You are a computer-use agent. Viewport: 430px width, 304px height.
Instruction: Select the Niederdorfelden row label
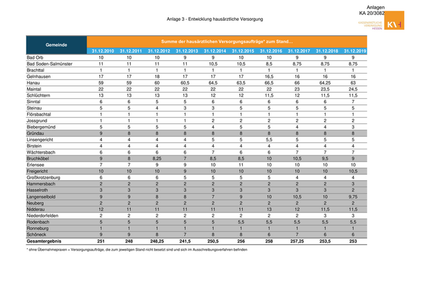click(x=45, y=216)
